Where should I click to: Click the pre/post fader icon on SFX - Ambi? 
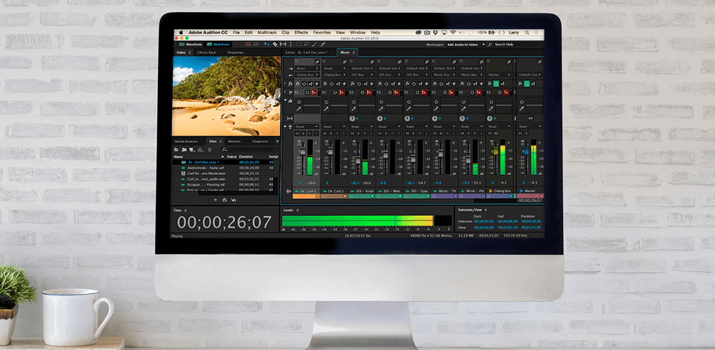(x=365, y=84)
